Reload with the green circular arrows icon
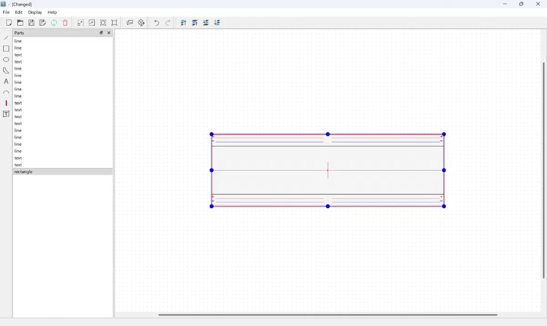The image size is (547, 326). point(54,23)
